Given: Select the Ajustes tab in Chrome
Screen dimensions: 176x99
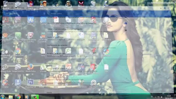Looking at the screenshot, I should tap(16, 4).
